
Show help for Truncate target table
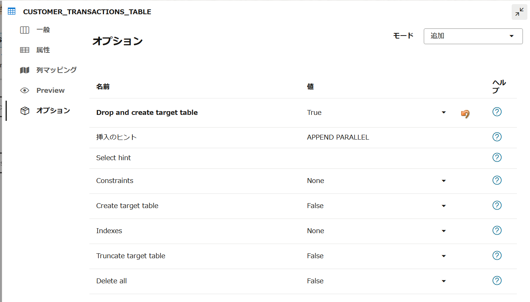click(497, 256)
